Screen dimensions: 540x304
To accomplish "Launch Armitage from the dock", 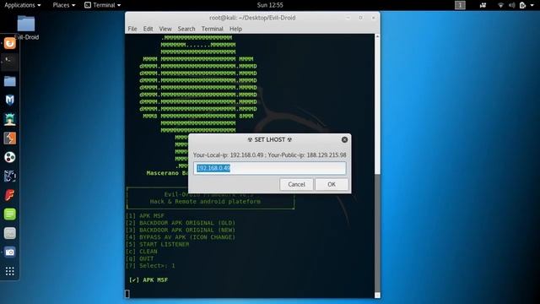I will [9, 119].
